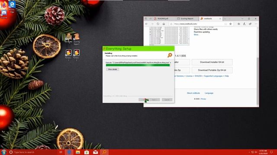Show hidden system tray icons chevron
The image size is (277, 155).
(249, 152)
